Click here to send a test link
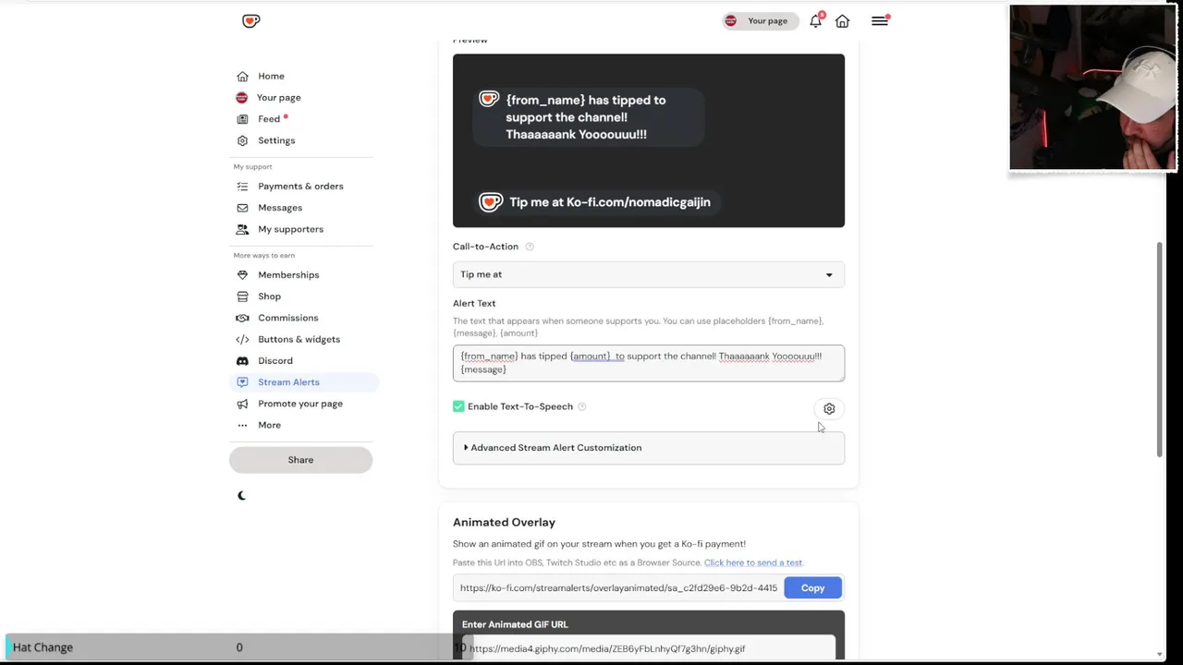This screenshot has height=665, width=1183. point(752,562)
